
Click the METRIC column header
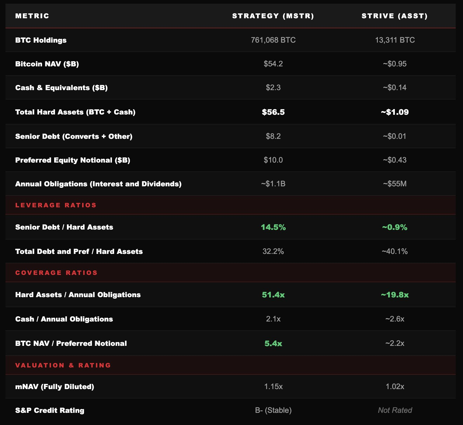point(32,16)
